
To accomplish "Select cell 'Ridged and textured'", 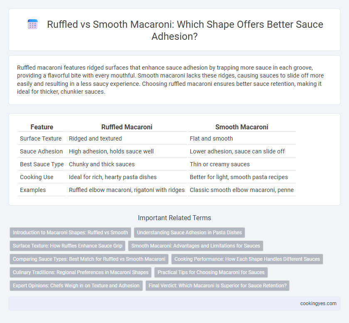I will pyautogui.click(x=127, y=138).
